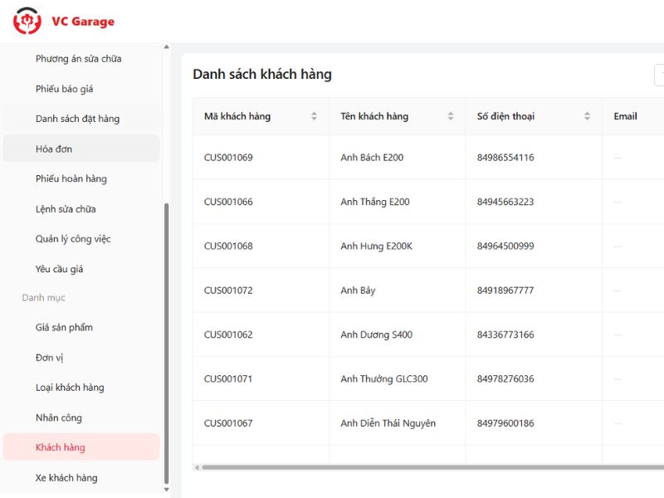This screenshot has height=498, width=664.
Task: Select customer Anh Dương S400 row
Action: tap(376, 335)
